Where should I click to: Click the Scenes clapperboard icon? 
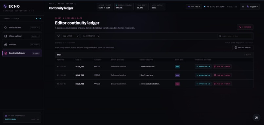coord(6,45)
